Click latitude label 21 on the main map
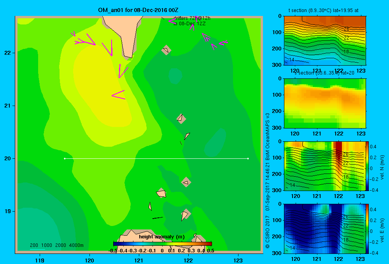The width and height of the screenshot is (389, 264). point(8,106)
